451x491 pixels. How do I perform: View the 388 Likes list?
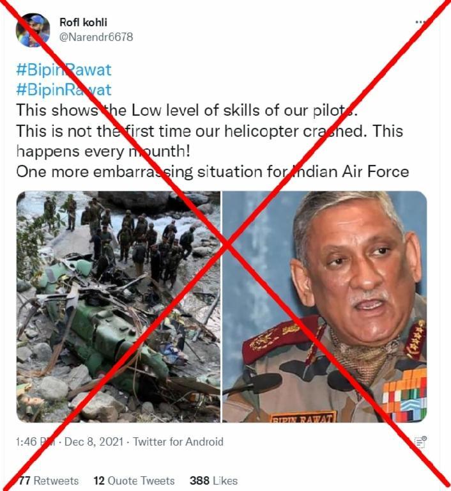213,480
